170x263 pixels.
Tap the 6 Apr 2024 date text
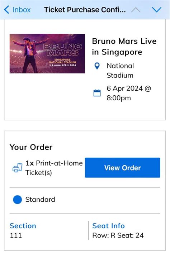129,93
